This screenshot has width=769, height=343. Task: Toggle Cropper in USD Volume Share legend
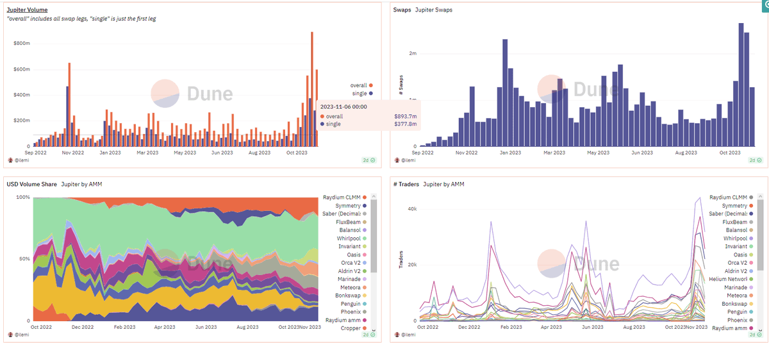tap(354, 328)
